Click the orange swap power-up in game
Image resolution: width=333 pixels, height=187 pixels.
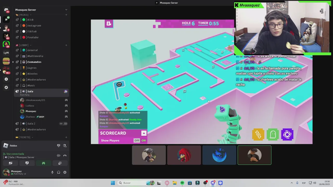258,135
